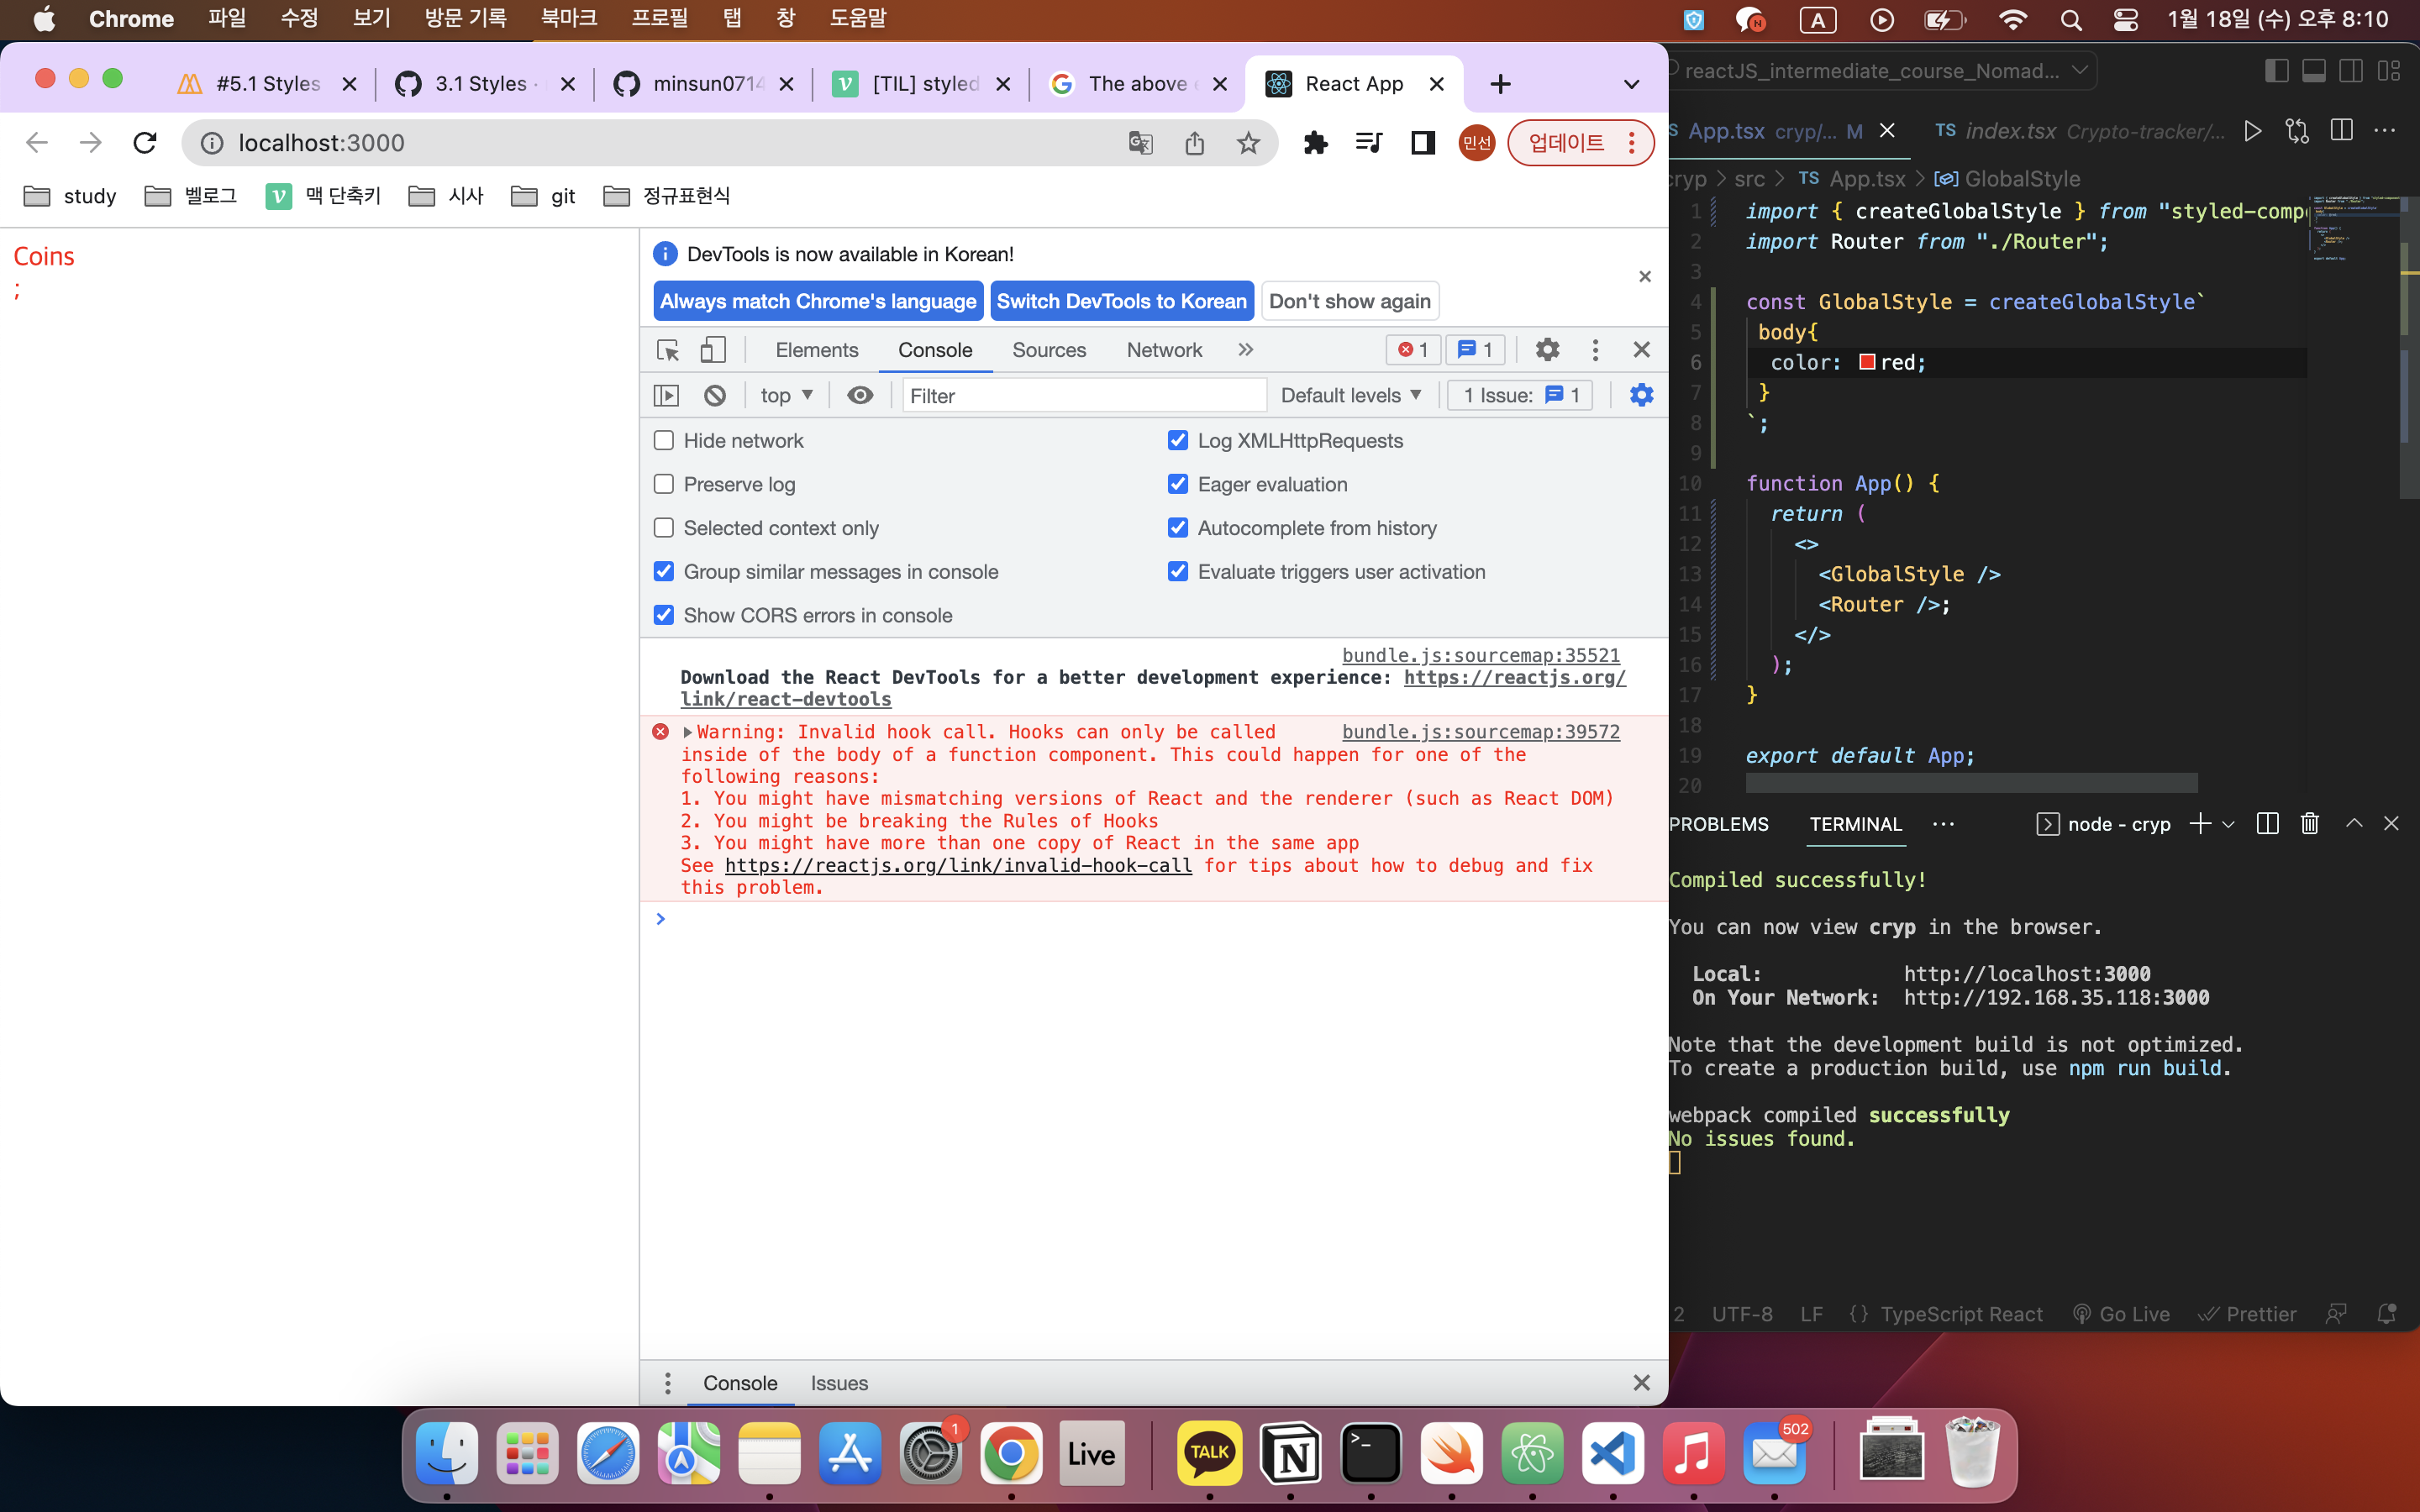Switch to the PROBLEMS tab in VS Code

pos(1718,824)
